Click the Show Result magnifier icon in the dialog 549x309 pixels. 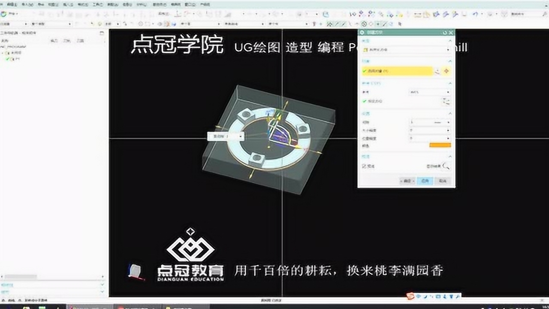pyautogui.click(x=446, y=166)
